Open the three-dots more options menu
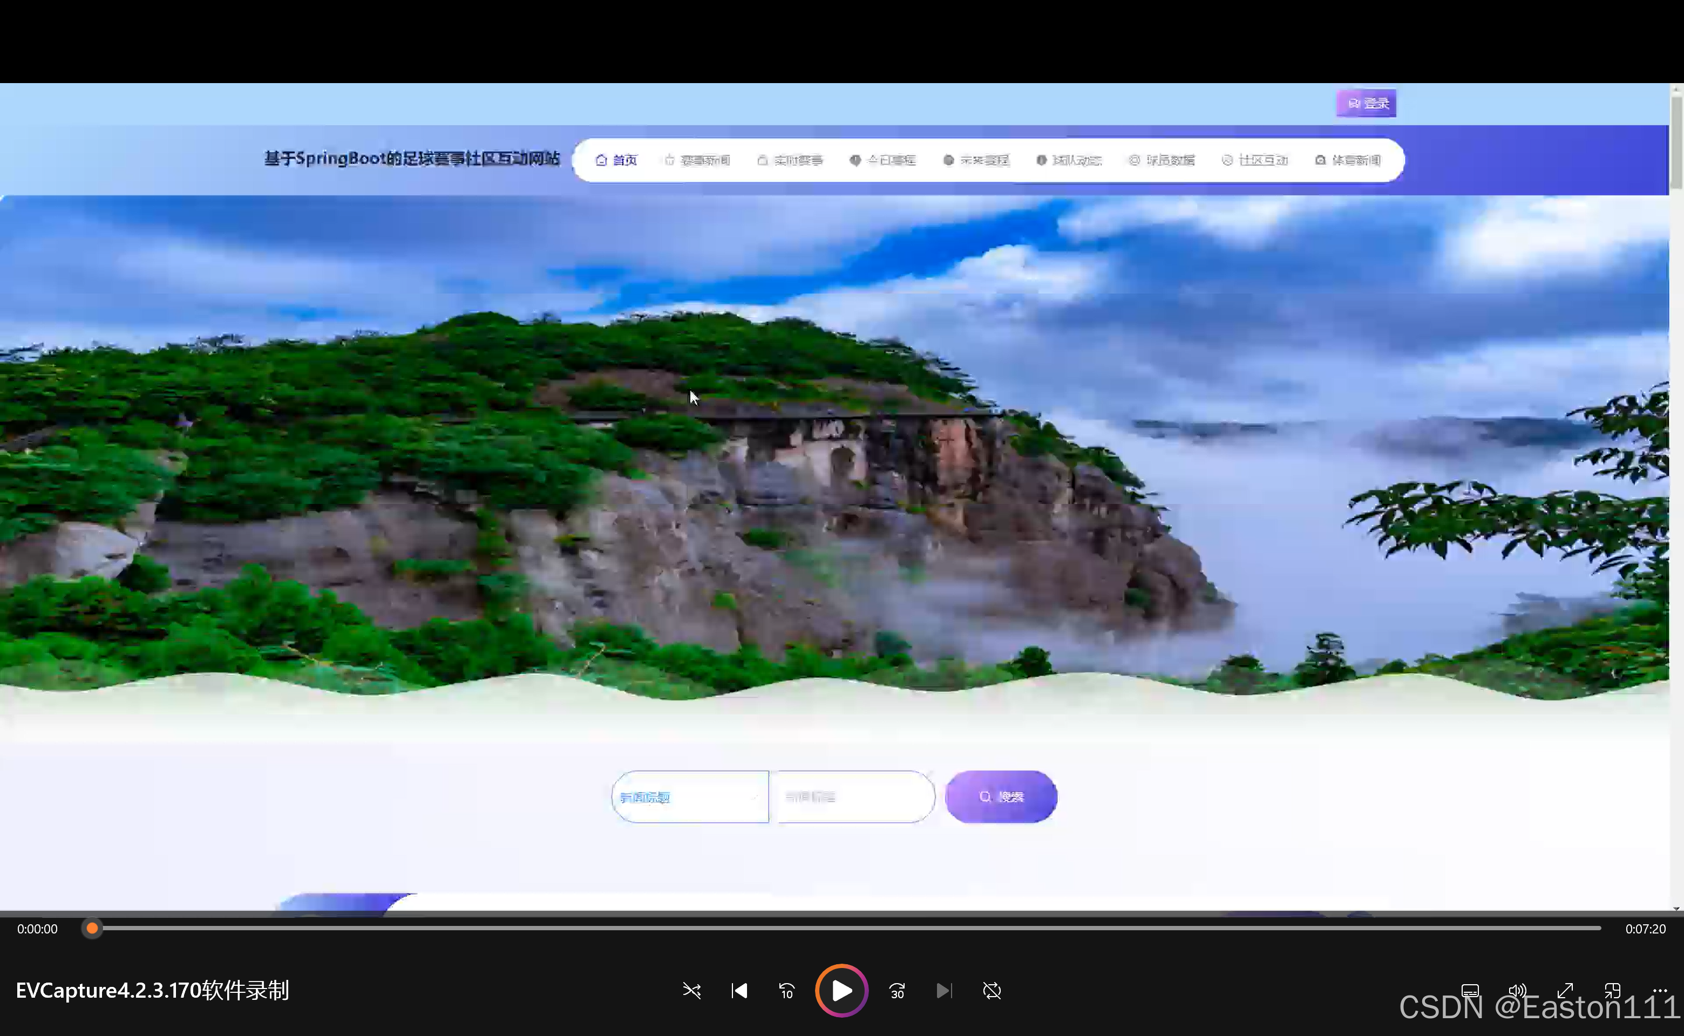 click(x=1659, y=991)
